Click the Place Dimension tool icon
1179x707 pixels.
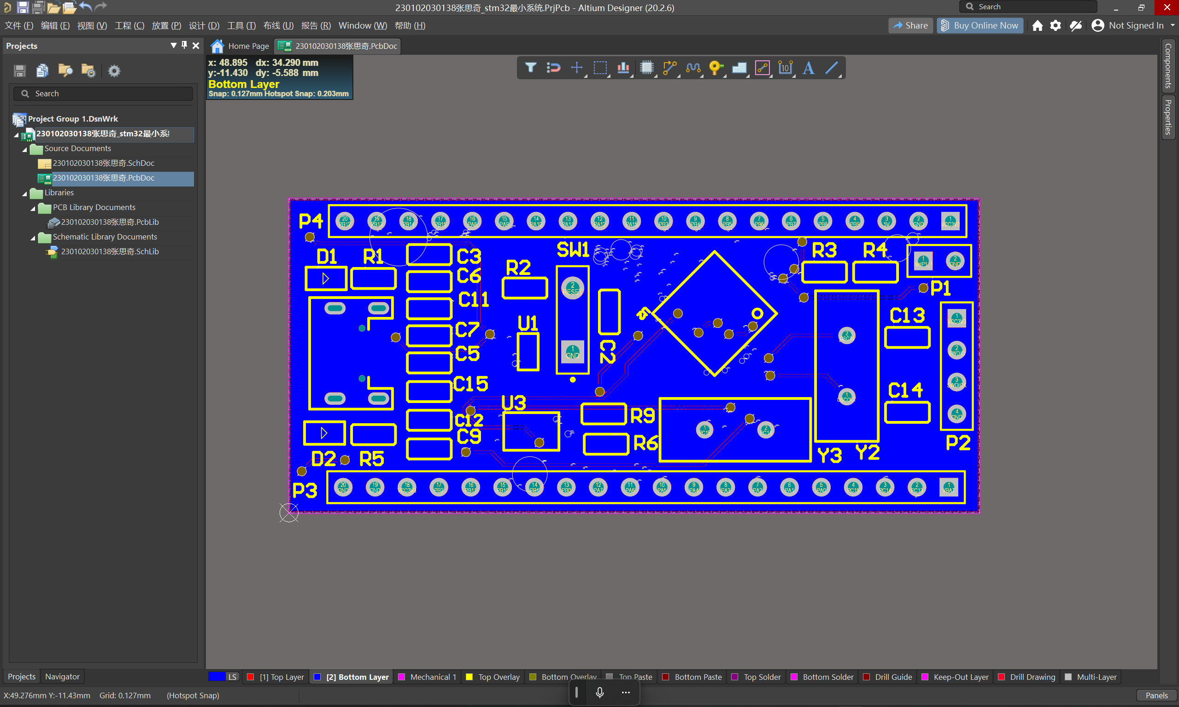pos(785,68)
